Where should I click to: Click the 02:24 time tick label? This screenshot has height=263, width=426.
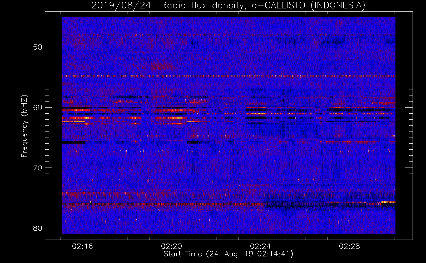pyautogui.click(x=261, y=246)
